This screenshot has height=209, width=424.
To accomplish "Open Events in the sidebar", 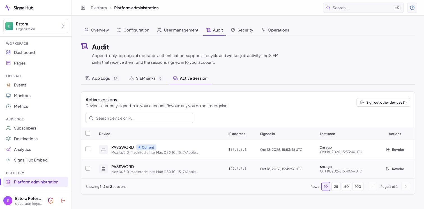I will 36,85.
